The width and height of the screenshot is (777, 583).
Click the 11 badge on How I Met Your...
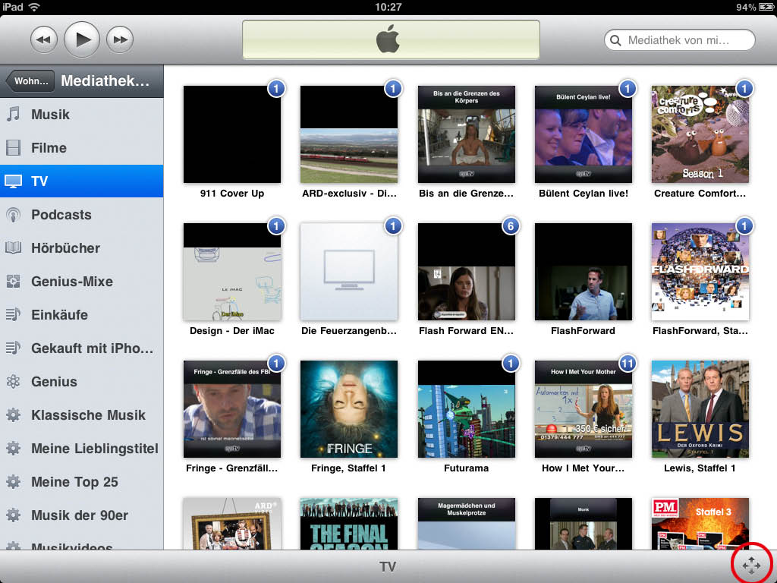tap(628, 364)
